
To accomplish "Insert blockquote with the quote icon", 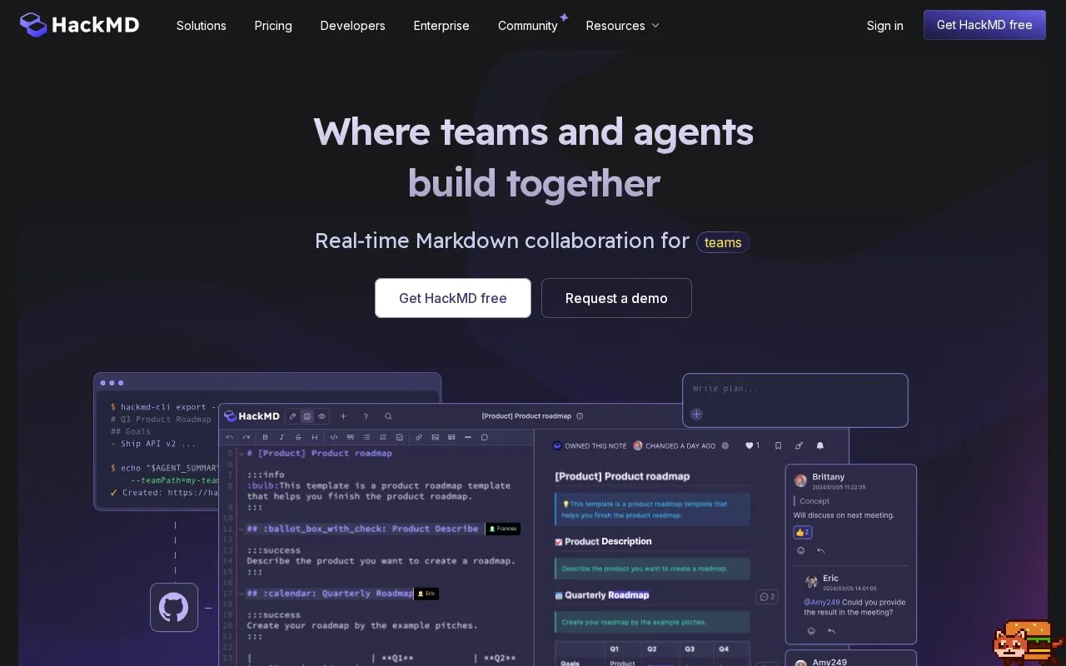I will click(x=351, y=437).
